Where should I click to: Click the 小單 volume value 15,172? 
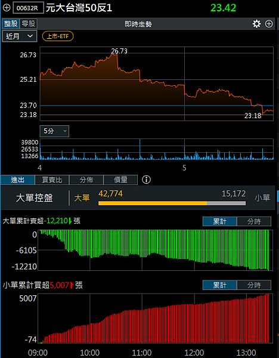pos(234,193)
